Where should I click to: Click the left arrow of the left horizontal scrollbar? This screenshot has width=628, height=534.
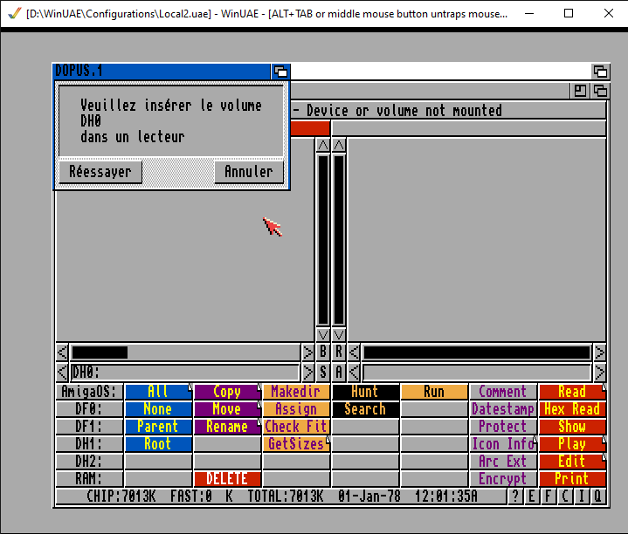pyautogui.click(x=62, y=353)
